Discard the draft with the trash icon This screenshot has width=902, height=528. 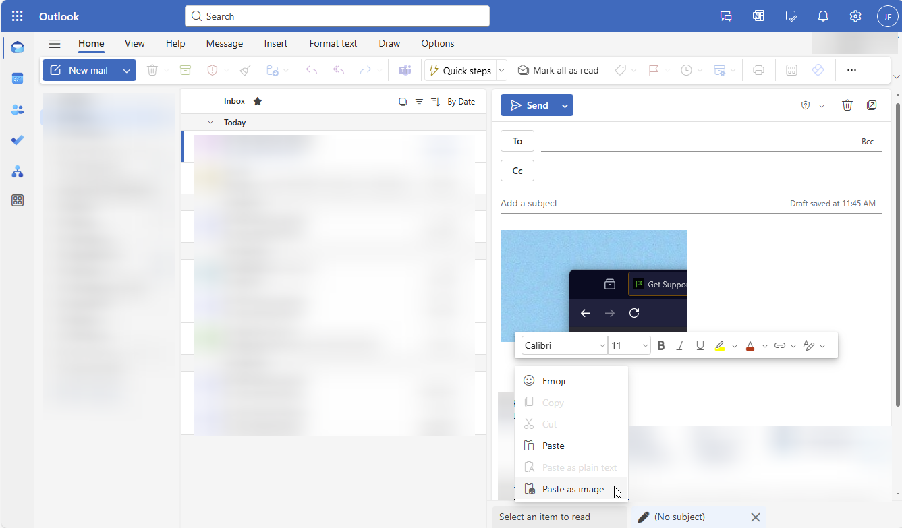[847, 105]
